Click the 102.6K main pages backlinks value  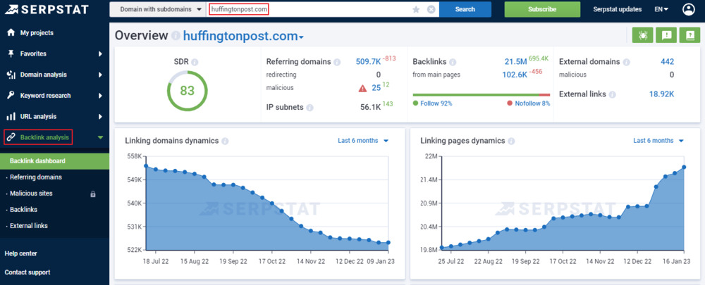point(515,75)
